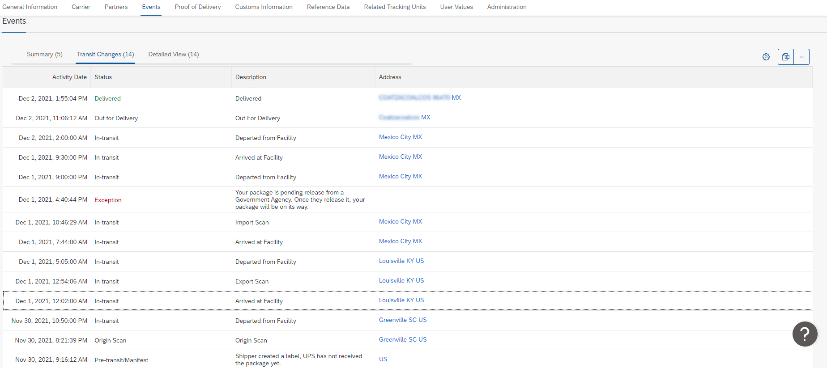
Task: Open the Administration section
Action: (507, 7)
